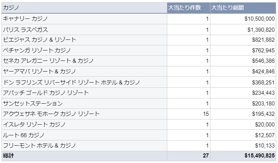Image resolution: width=278 pixels, height=163 pixels.
Task: Click the jackpot count 15 cell
Action: click(189, 114)
